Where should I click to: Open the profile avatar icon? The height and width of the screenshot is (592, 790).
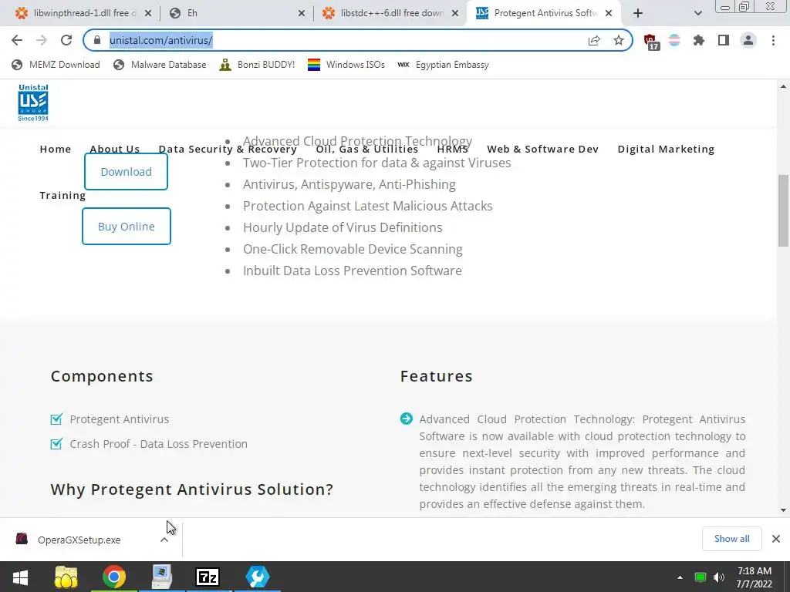click(748, 40)
